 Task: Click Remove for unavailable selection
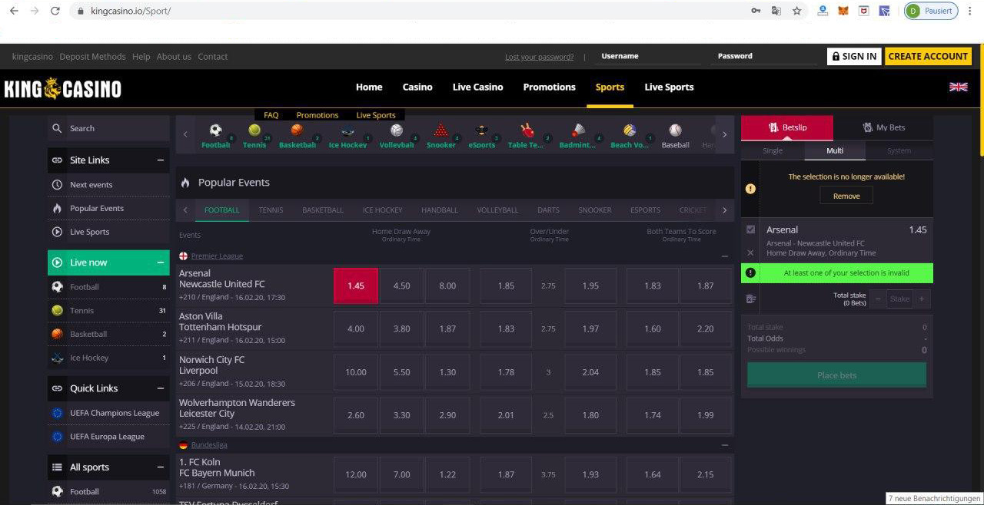pos(846,196)
